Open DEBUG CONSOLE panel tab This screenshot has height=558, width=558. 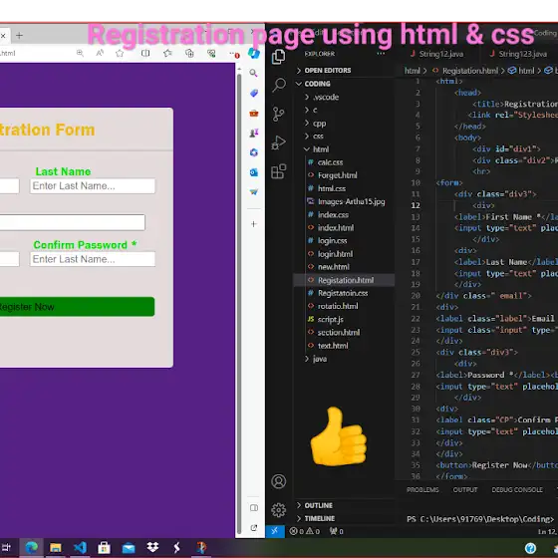pyautogui.click(x=517, y=490)
